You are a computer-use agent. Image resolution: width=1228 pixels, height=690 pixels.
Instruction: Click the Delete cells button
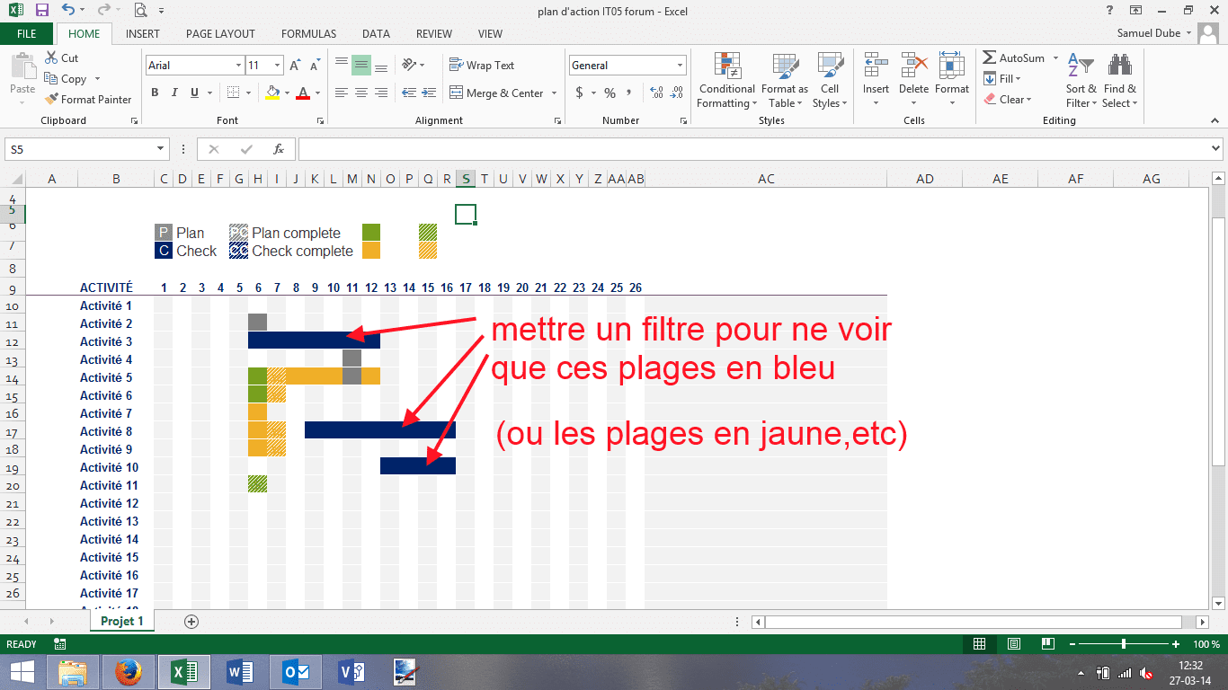[x=913, y=81]
